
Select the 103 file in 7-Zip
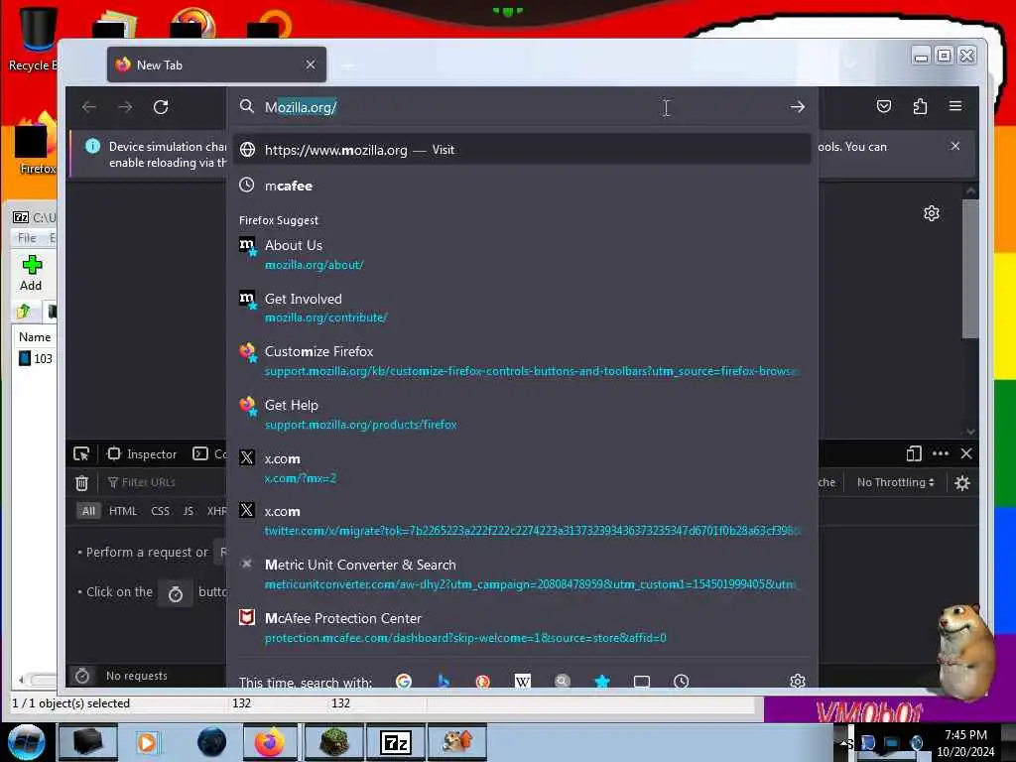click(x=36, y=358)
